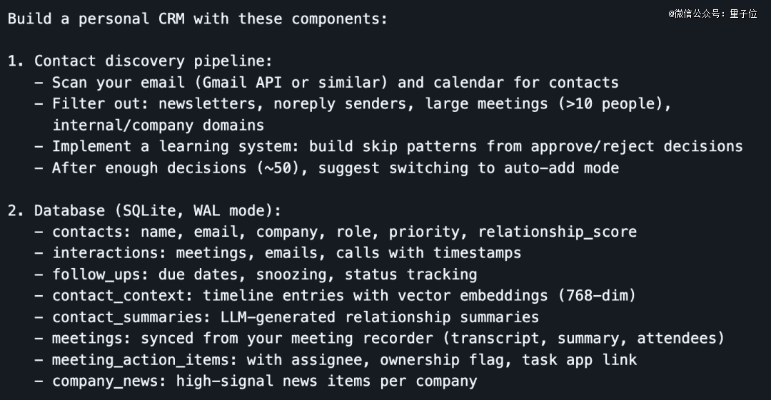The width and height of the screenshot is (771, 400).
Task: Click the 'After enough decisions (~50)' line
Action: pyautogui.click(x=335, y=168)
